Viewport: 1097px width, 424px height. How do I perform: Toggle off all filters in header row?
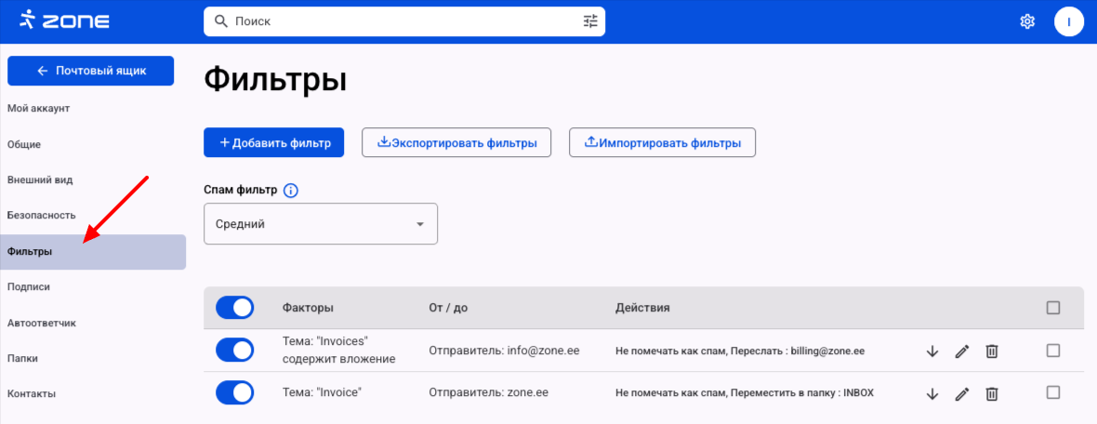point(234,308)
